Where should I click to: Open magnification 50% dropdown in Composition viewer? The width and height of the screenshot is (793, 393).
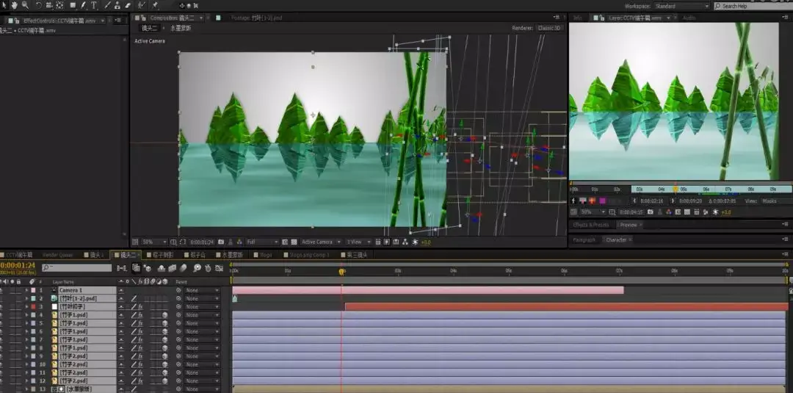[x=153, y=242]
